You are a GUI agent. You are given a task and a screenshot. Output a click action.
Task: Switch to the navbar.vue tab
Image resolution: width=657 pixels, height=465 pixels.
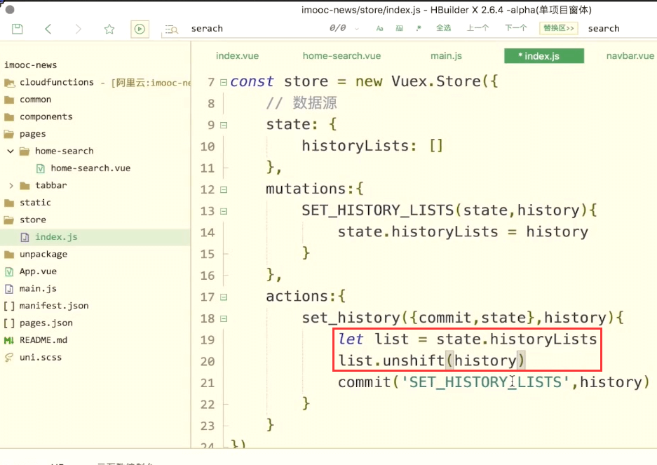(630, 56)
